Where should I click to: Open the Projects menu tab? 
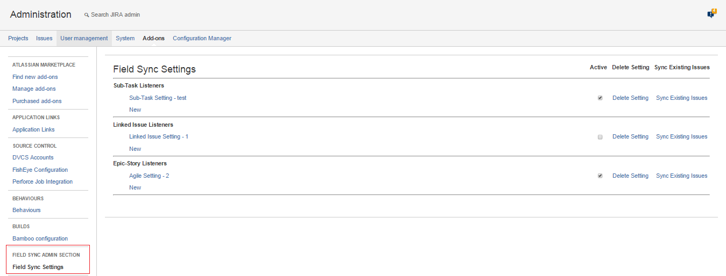[x=18, y=38]
